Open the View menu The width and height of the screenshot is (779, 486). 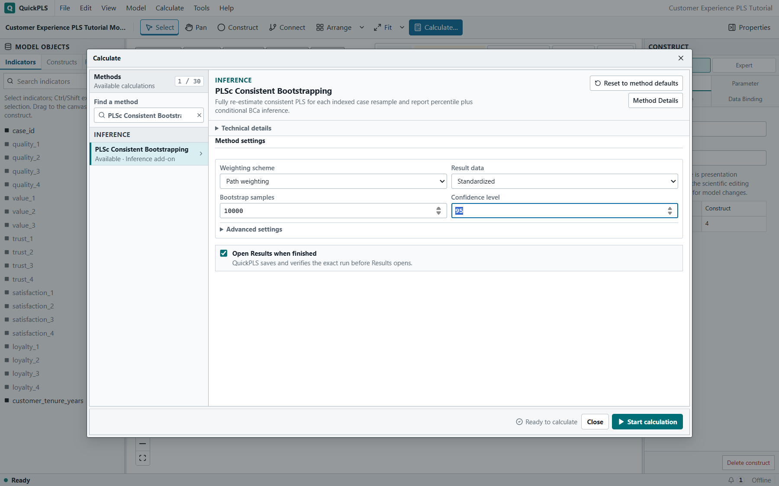(109, 8)
